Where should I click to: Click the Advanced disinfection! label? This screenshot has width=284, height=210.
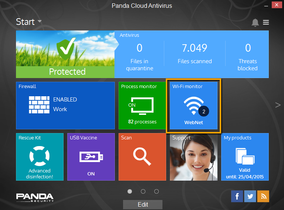tap(39, 174)
